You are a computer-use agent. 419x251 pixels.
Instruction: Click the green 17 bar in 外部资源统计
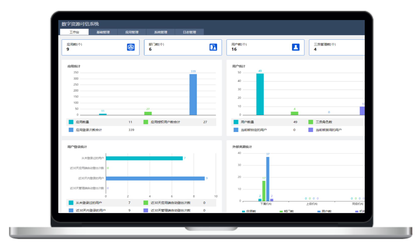pyautogui.click(x=264, y=191)
